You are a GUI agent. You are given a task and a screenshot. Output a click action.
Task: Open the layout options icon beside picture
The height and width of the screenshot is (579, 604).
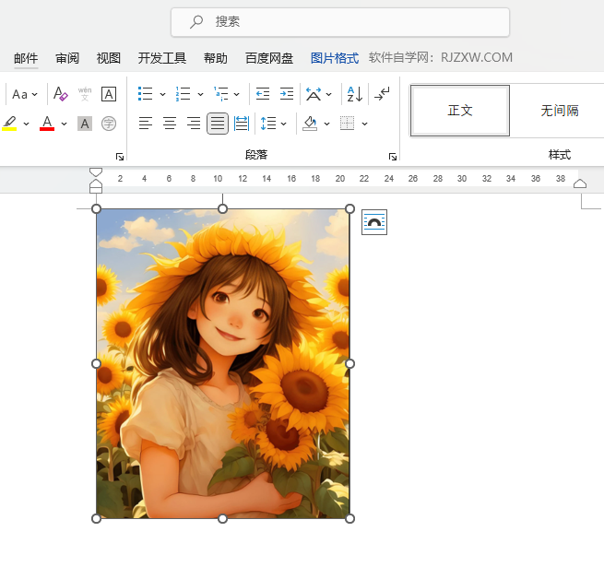374,222
